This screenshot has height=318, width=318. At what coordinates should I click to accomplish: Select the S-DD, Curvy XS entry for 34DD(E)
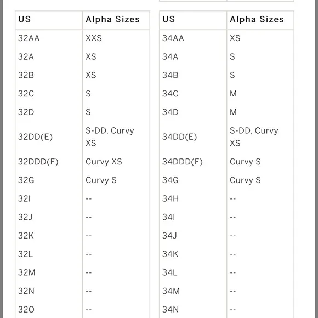(254, 137)
